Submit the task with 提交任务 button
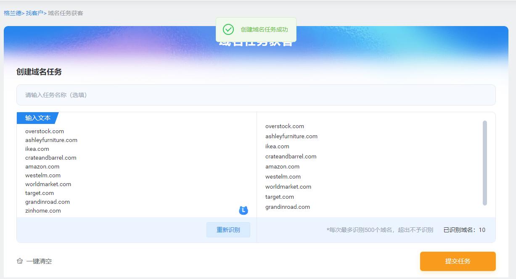Viewport: 516px width, 279px height. point(457,261)
